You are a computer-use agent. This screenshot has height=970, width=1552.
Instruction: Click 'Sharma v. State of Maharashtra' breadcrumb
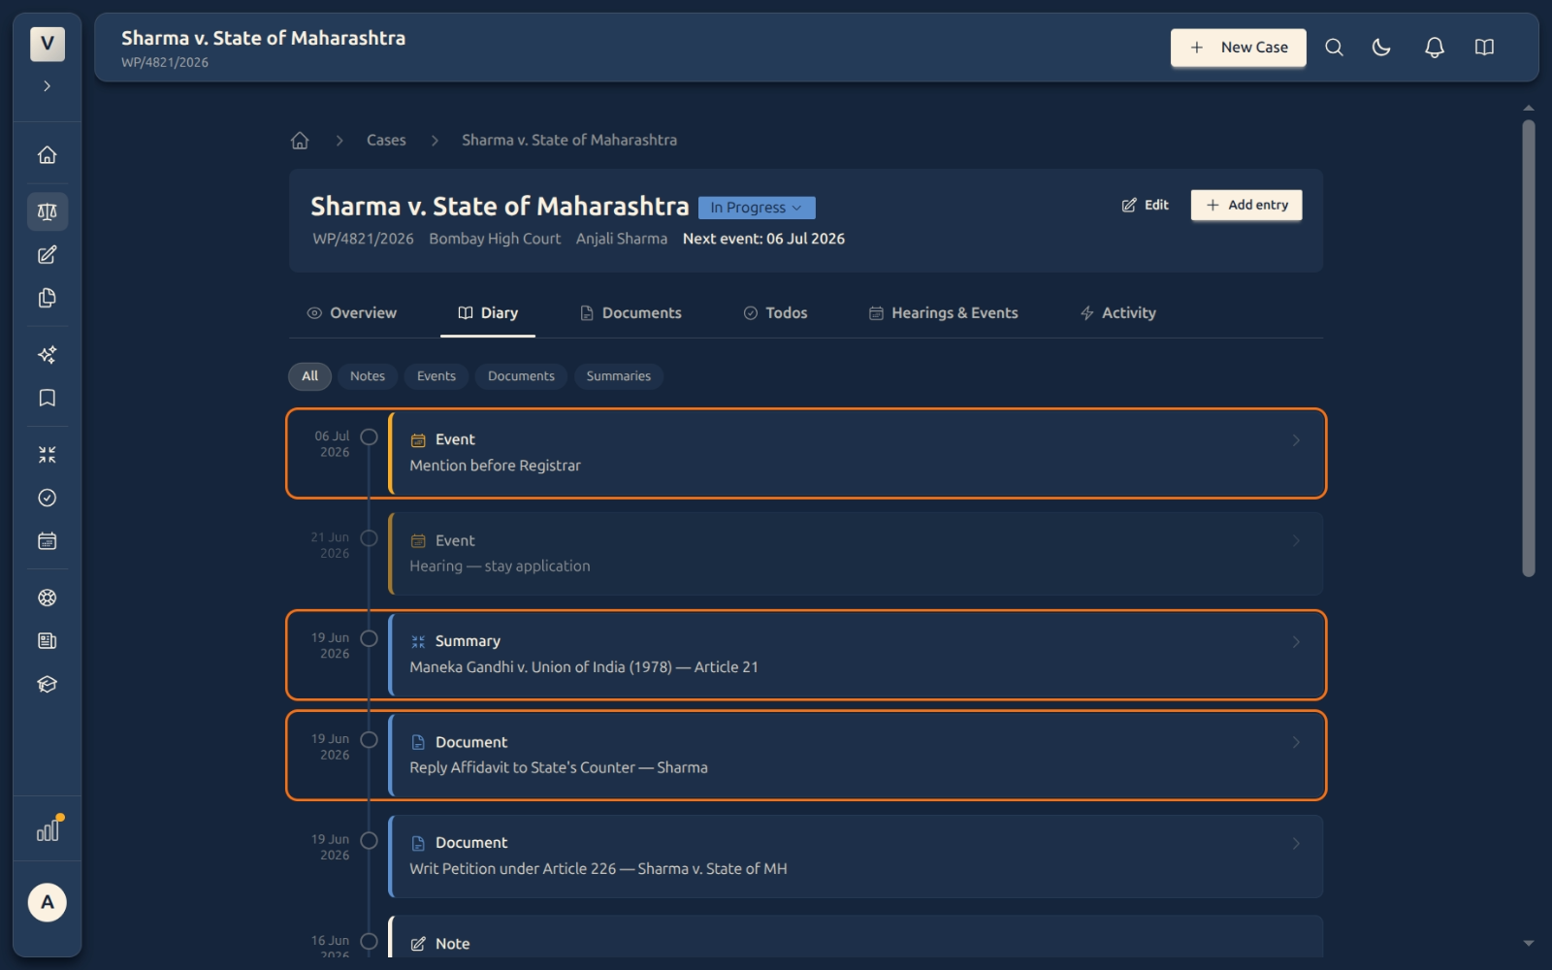[x=569, y=141]
